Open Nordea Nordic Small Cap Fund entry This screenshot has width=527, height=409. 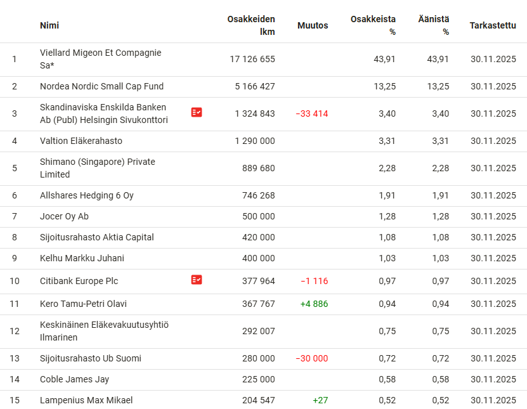[101, 86]
